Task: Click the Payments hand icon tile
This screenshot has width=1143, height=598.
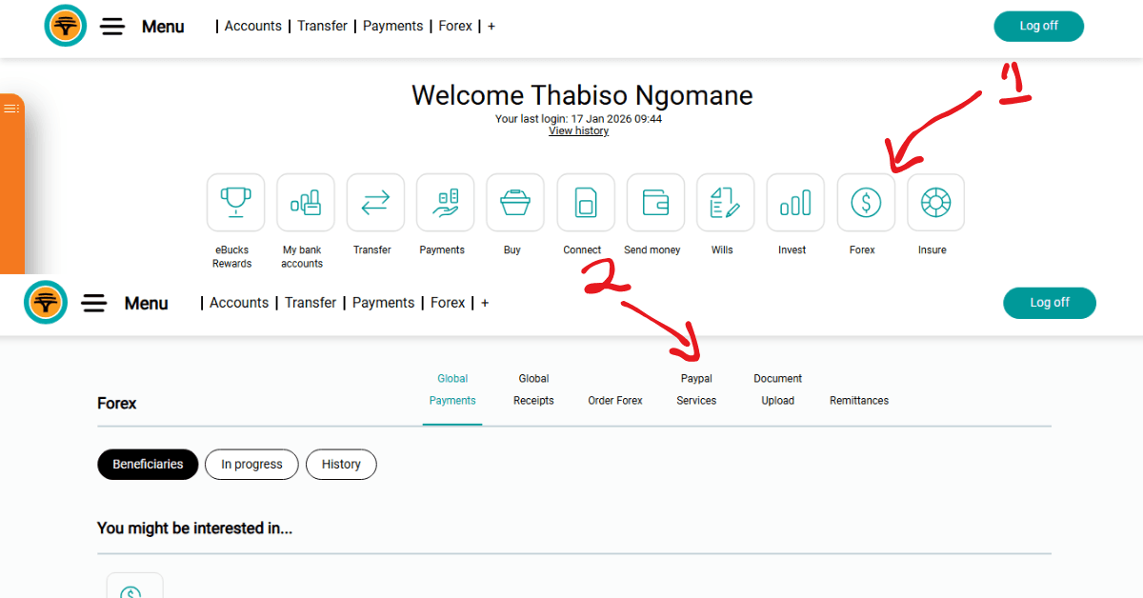Action: 445,202
